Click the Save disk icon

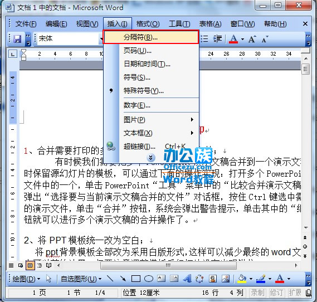point(17,38)
